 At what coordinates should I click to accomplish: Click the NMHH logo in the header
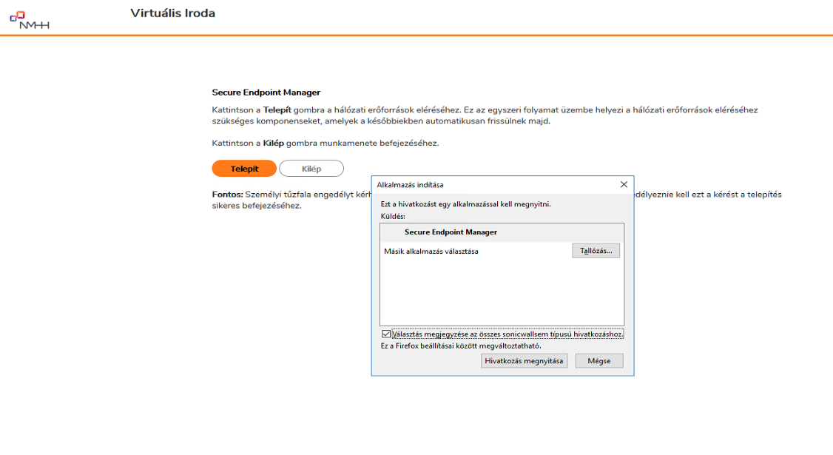[x=30, y=19]
